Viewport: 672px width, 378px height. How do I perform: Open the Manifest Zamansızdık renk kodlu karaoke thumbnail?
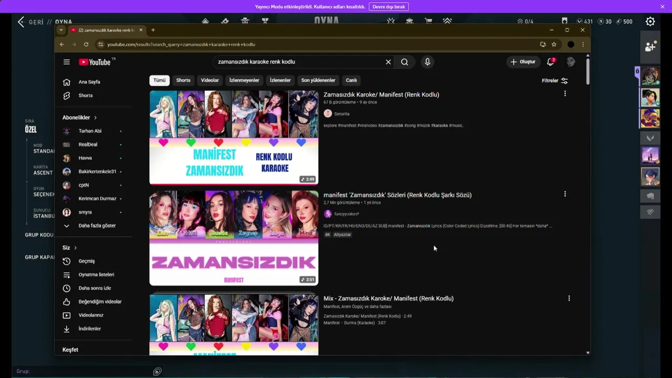[x=234, y=138]
